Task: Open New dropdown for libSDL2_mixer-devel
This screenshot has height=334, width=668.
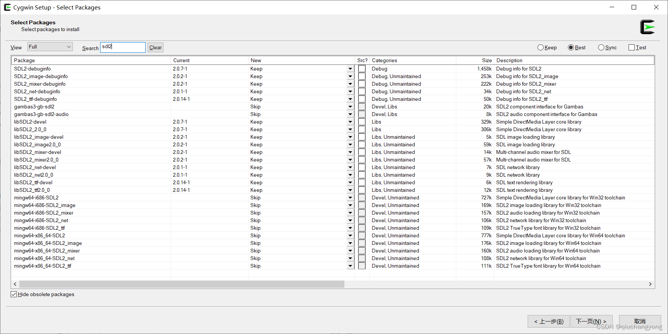Action: 350,152
